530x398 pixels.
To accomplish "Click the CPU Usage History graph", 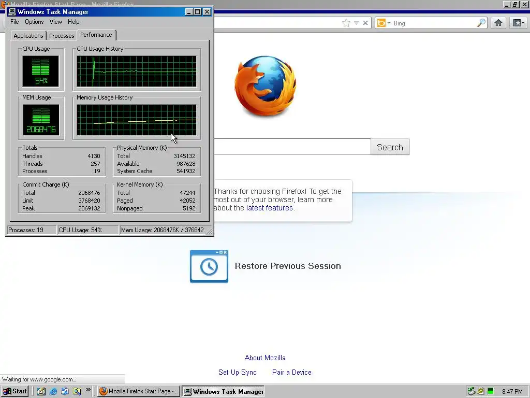I will click(137, 72).
